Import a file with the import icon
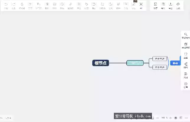This screenshot has width=190, height=122. point(163,6)
